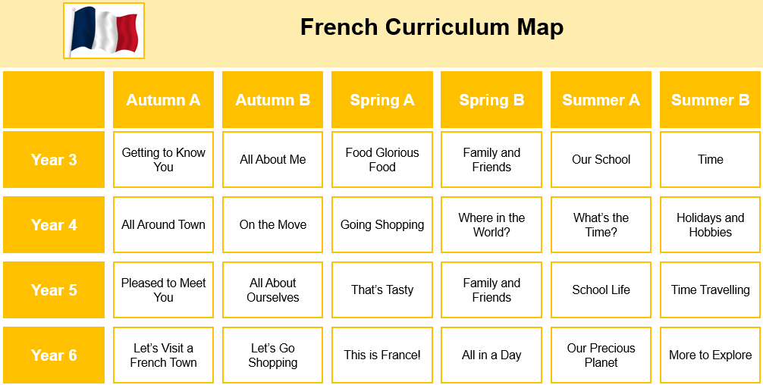This screenshot has width=763, height=385.
Task: Open the Going Shopping unit
Action: [382, 224]
